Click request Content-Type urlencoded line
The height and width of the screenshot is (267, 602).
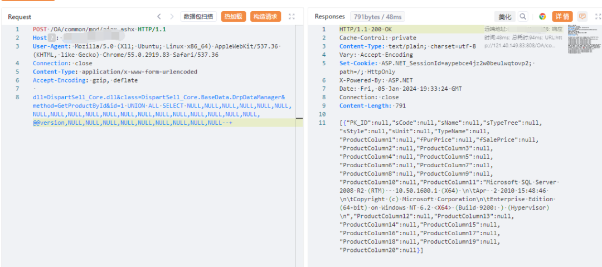click(x=115, y=71)
